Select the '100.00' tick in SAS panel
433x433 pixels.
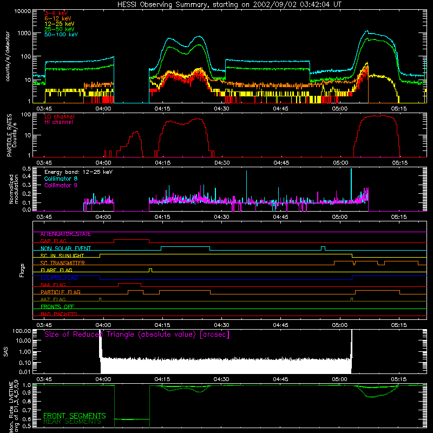(22, 331)
